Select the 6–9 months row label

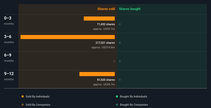click(8, 55)
